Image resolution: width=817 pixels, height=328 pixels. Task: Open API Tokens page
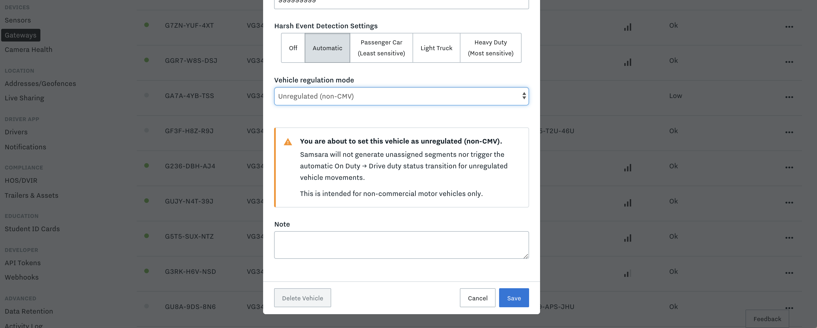pos(23,263)
